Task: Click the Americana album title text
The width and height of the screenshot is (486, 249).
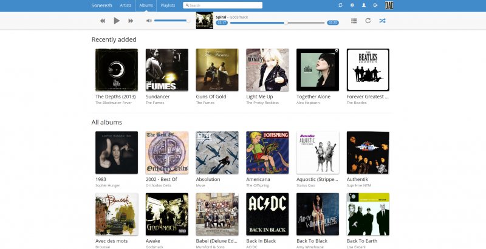Action: (258, 179)
